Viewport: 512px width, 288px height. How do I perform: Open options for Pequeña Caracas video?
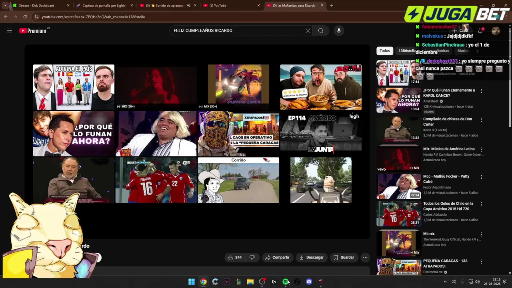[482, 262]
